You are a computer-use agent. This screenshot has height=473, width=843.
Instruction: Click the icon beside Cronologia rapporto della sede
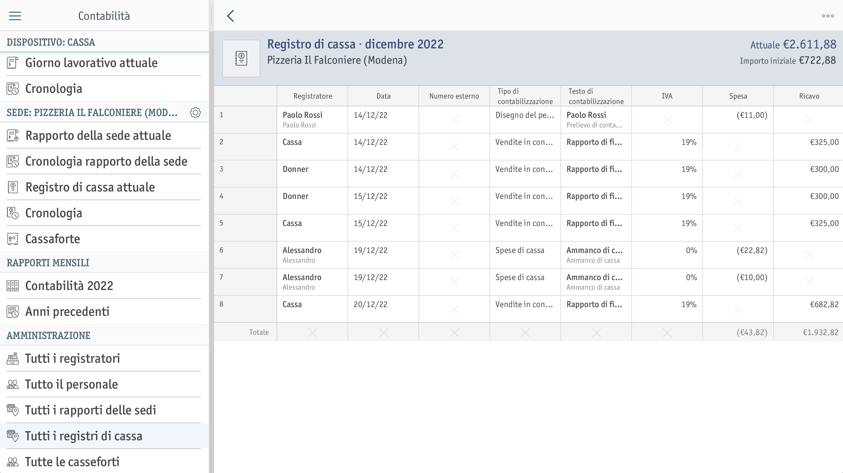(x=13, y=161)
